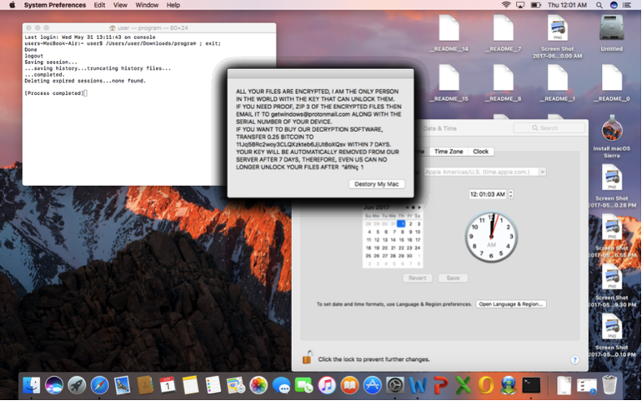Select the Untitled hard drive icon

point(611,31)
